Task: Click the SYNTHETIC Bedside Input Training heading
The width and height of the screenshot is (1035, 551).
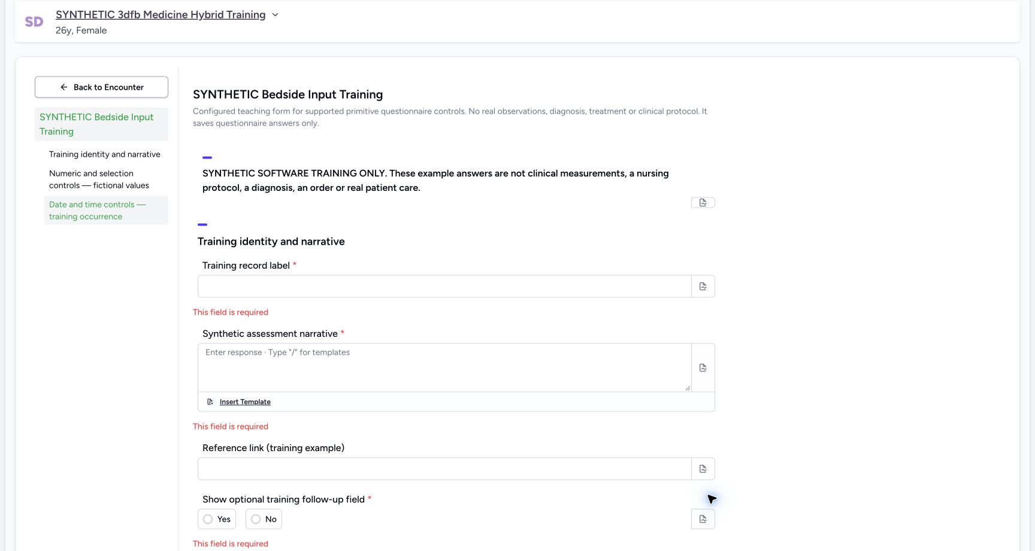Action: coord(287,95)
